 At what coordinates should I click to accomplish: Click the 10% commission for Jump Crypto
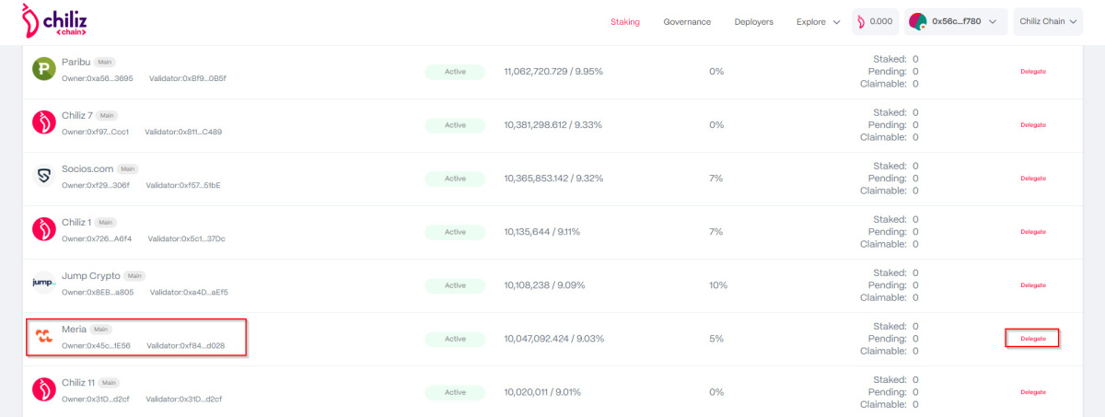718,284
